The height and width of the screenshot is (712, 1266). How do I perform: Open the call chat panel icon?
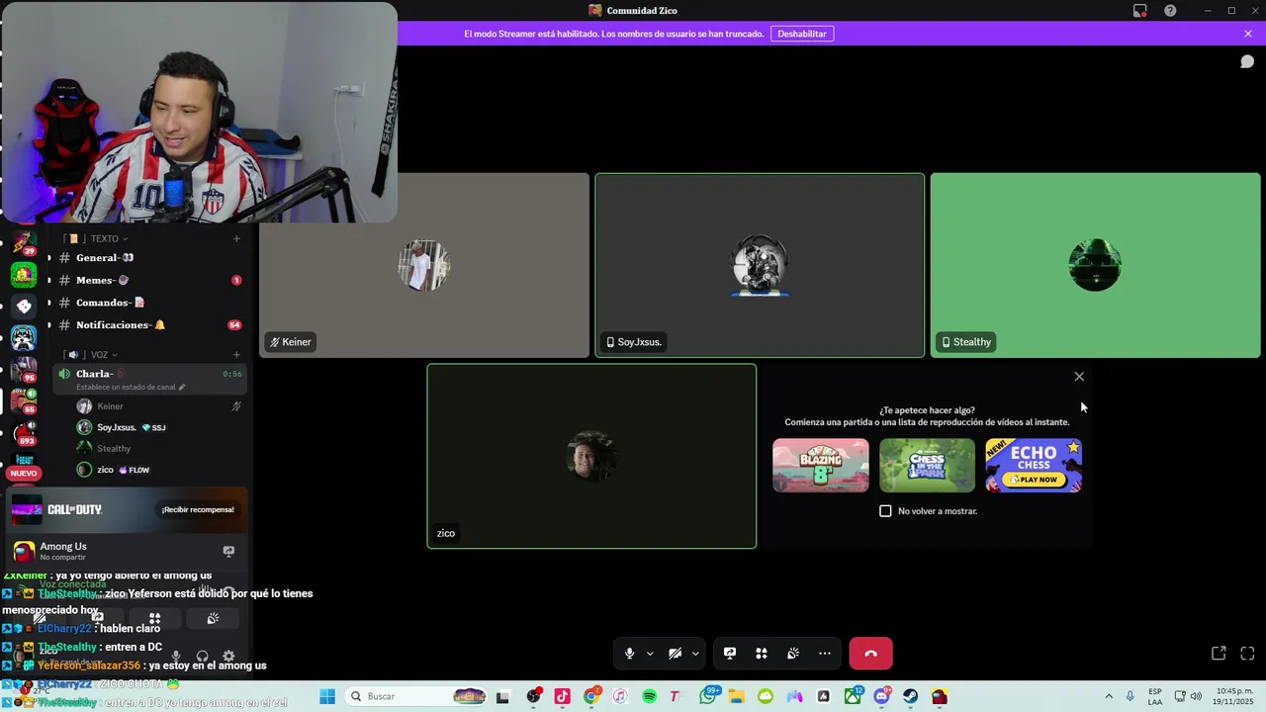pos(1247,62)
